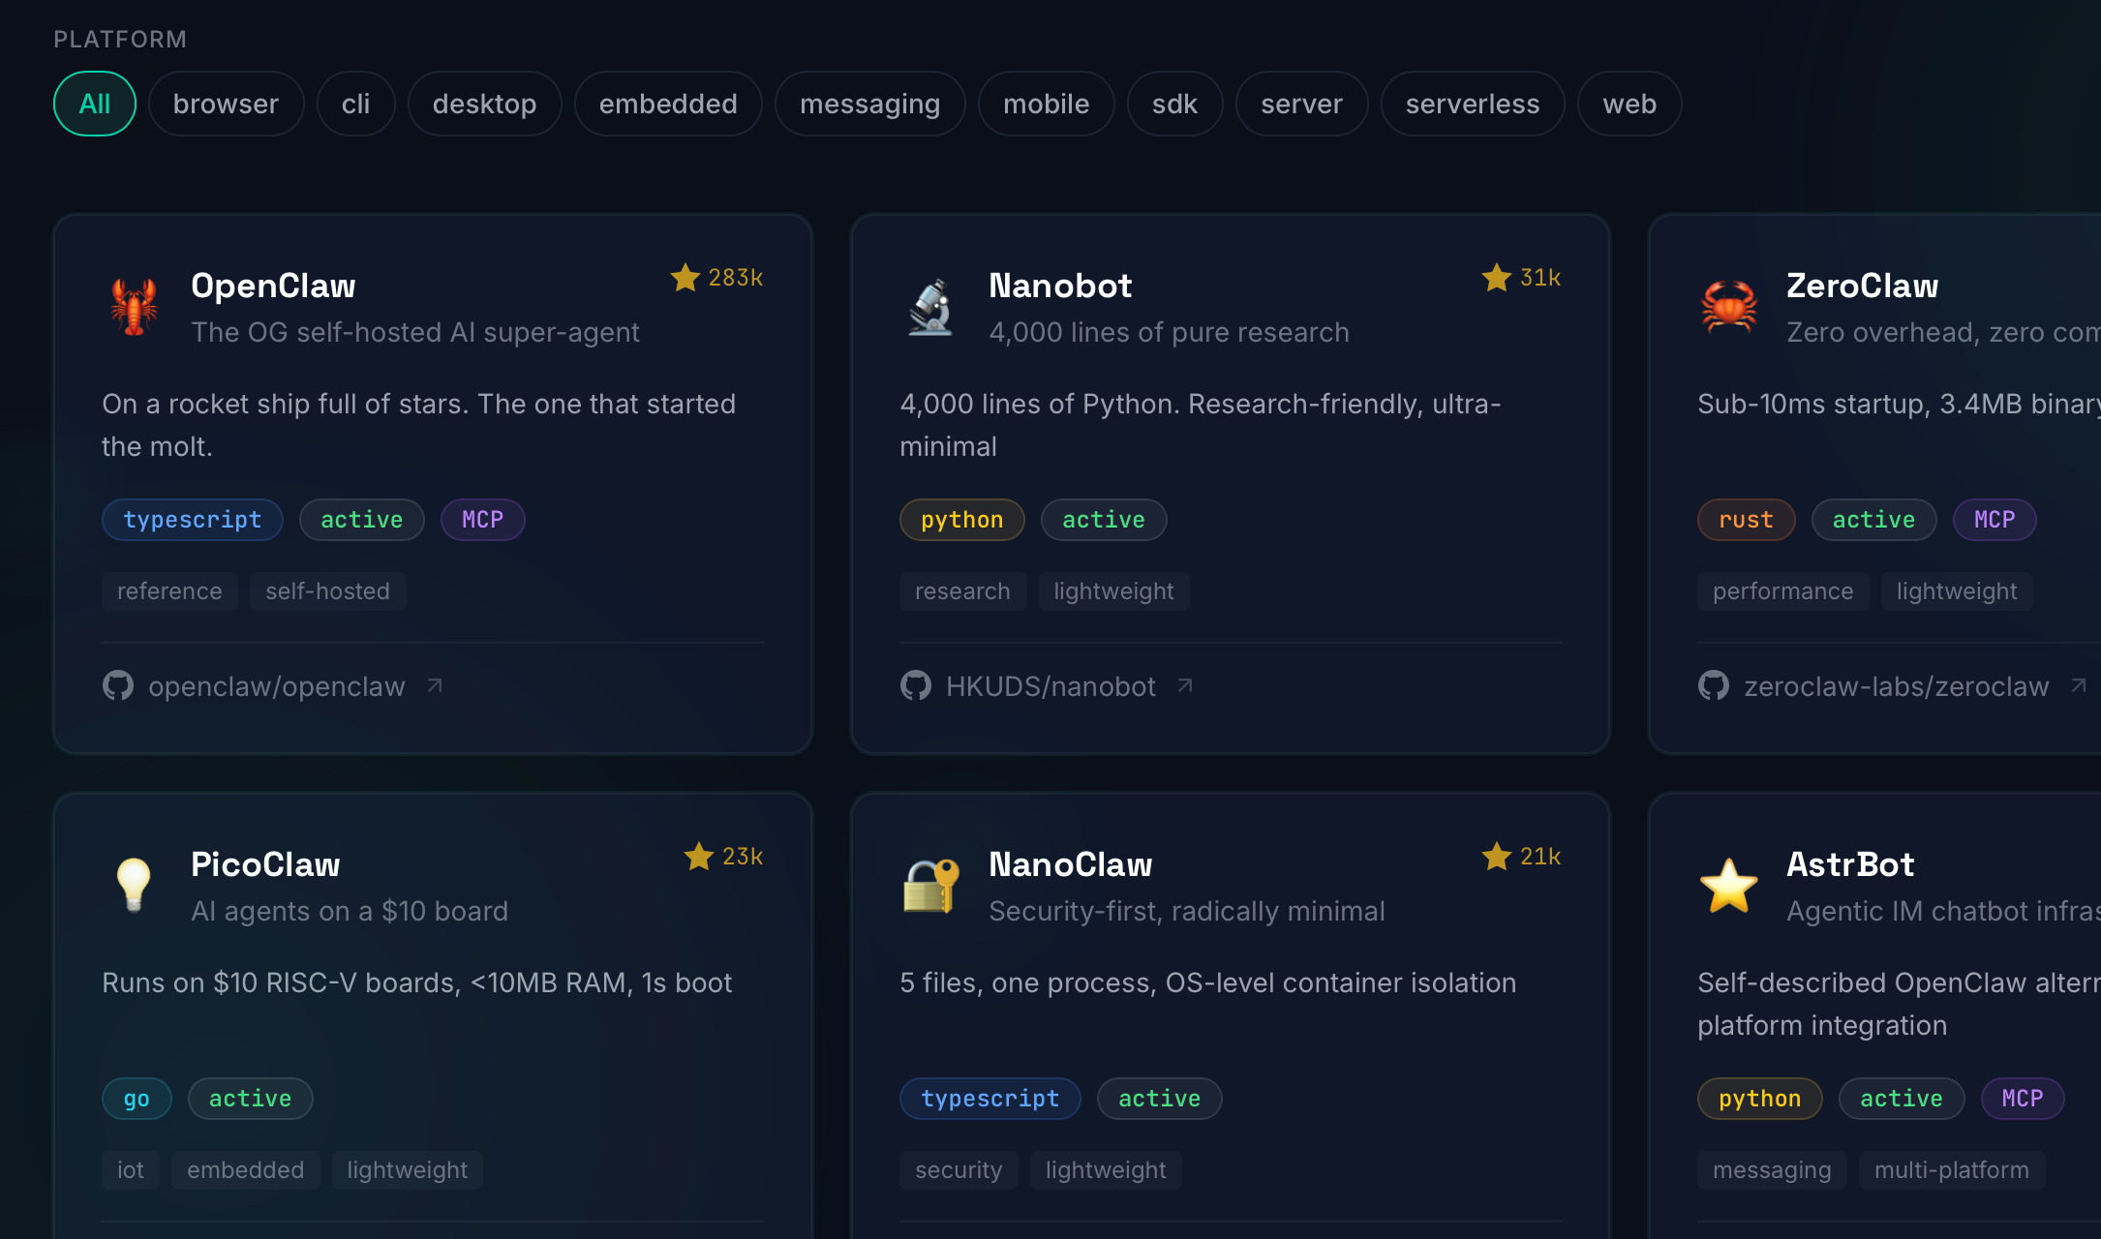The width and height of the screenshot is (2101, 1239).
Task: Click the NanoClaw lock and key icon
Action: (x=930, y=885)
